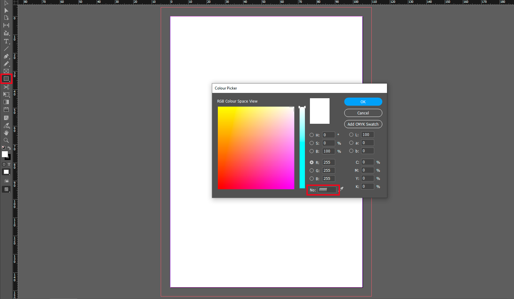Click Add CMYK Swatch button

click(x=363, y=124)
